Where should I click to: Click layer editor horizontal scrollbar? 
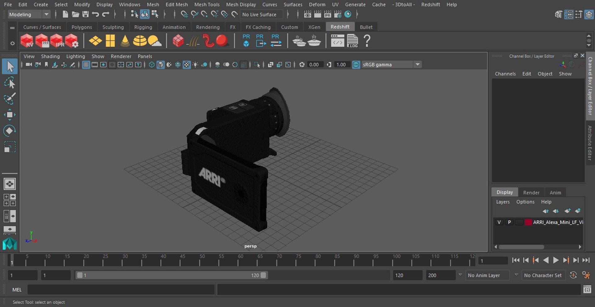pyautogui.click(x=521, y=247)
